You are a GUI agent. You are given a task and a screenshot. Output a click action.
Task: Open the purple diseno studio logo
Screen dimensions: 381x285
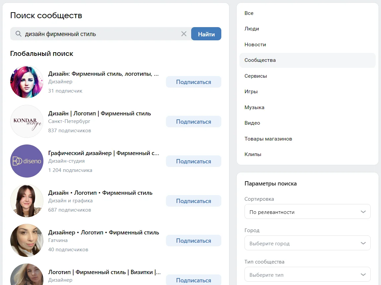tap(27, 161)
